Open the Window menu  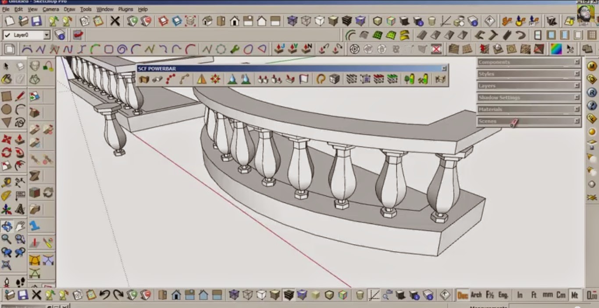click(x=105, y=9)
